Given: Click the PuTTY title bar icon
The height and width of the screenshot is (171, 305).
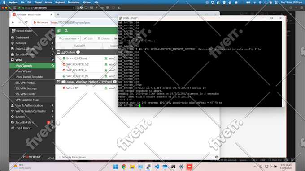Looking at the screenshot, I should [x=120, y=18].
